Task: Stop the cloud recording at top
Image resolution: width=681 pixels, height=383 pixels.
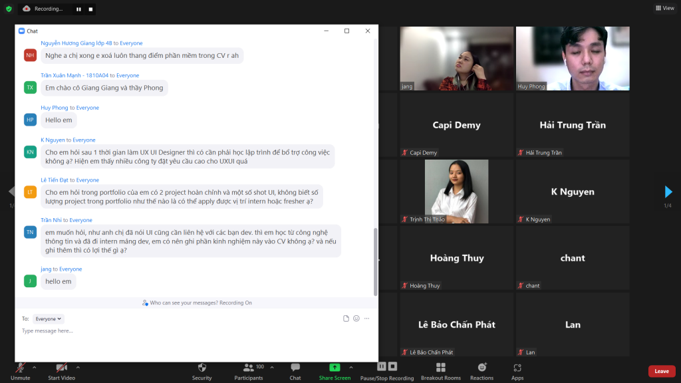Action: click(x=90, y=9)
